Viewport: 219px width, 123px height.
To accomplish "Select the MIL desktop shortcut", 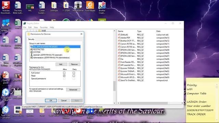I will [30, 8].
